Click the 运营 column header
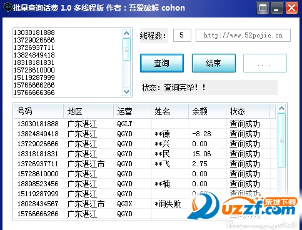This screenshot has width=302, height=230. tap(133, 111)
